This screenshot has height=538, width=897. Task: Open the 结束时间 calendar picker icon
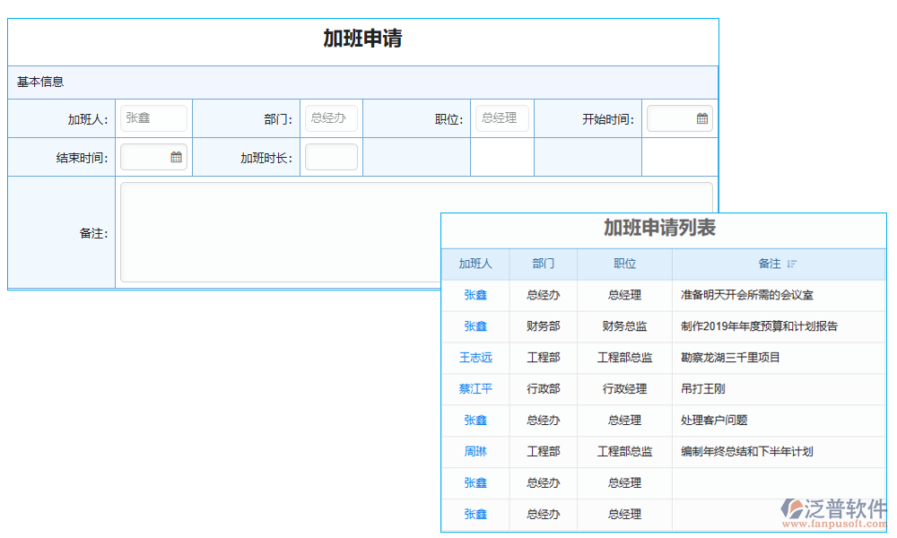pyautogui.click(x=176, y=157)
